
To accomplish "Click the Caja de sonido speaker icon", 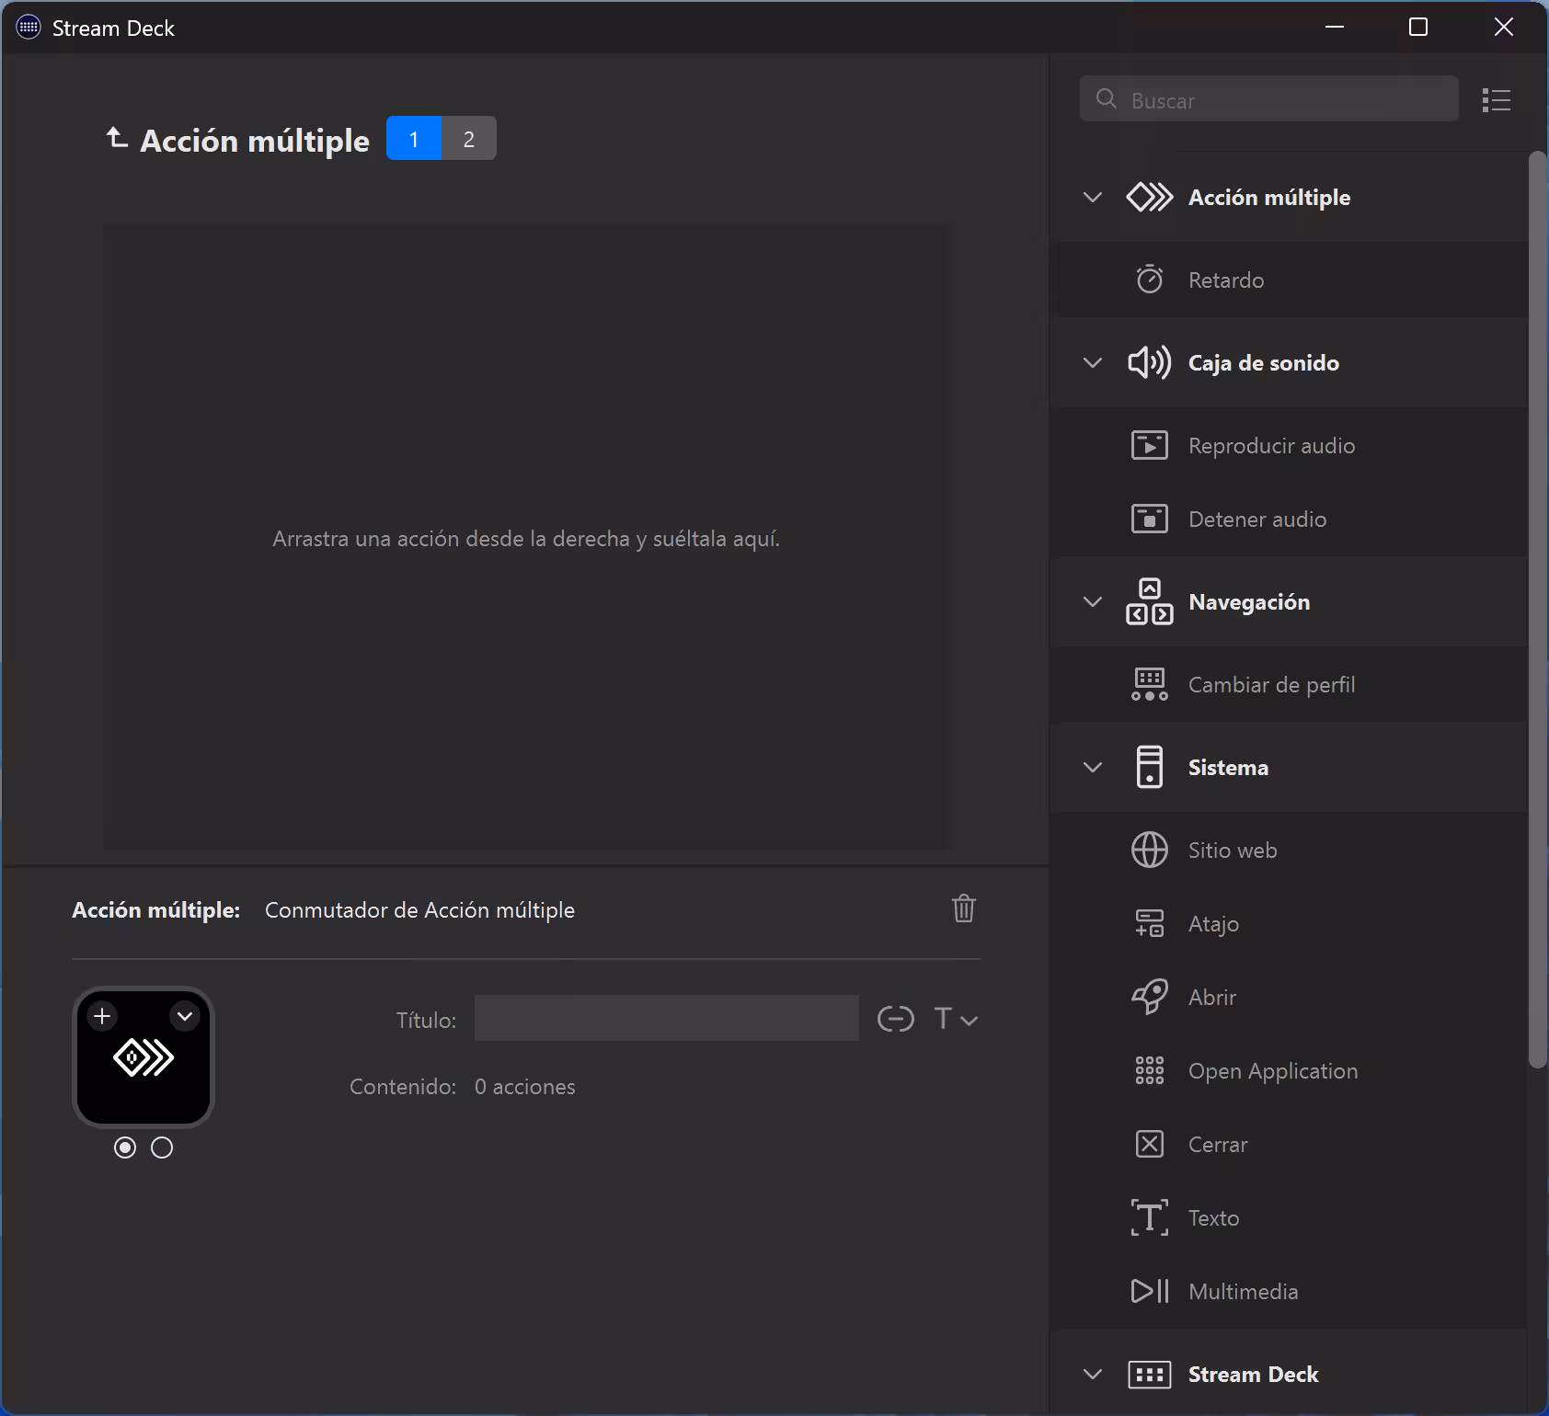I will (1150, 362).
